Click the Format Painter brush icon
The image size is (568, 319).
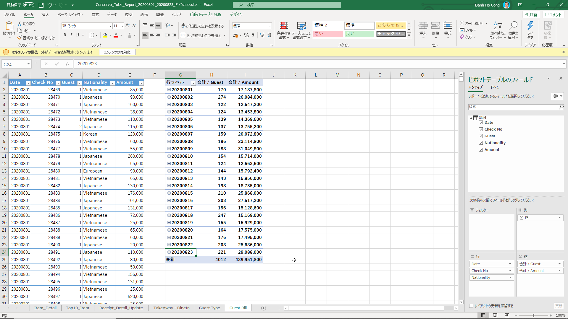point(20,38)
